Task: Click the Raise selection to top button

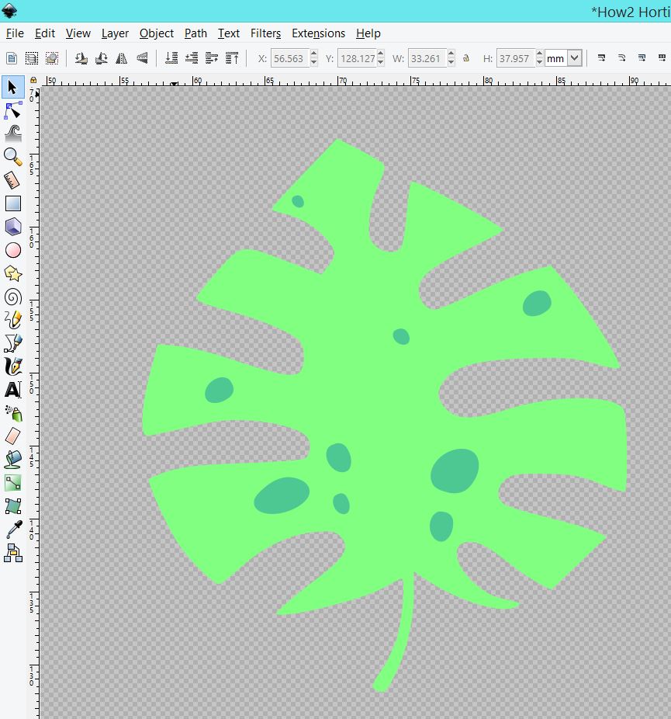Action: 232,58
